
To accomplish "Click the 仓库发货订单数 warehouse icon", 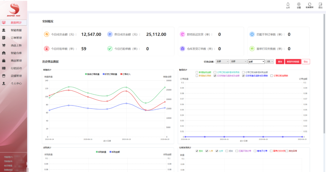I will (x=182, y=48).
